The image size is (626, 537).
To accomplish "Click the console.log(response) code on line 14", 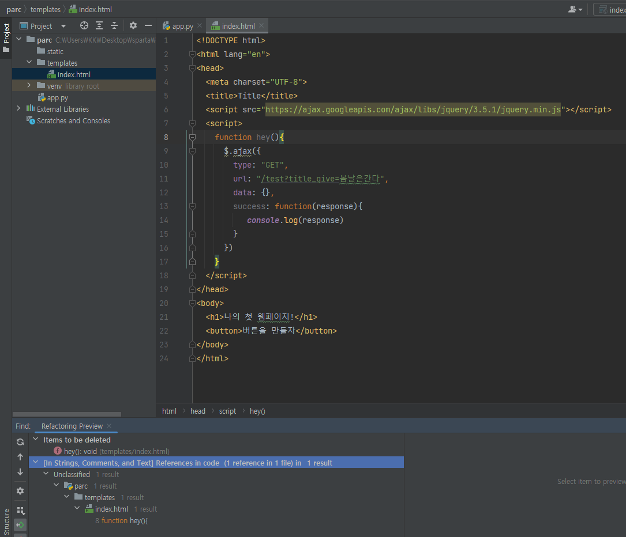I will click(x=295, y=220).
